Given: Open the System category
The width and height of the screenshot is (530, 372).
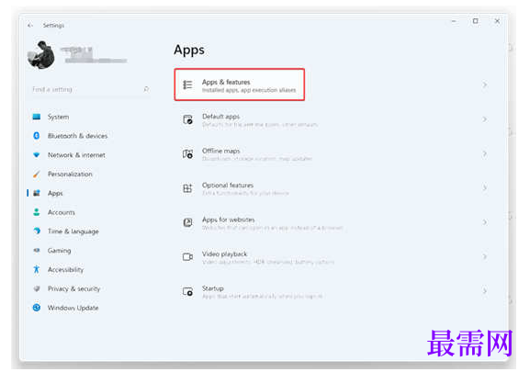Looking at the screenshot, I should [59, 117].
